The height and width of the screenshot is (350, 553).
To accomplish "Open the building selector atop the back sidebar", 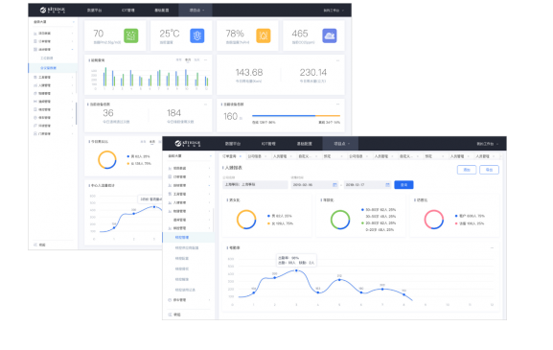I will coord(54,22).
